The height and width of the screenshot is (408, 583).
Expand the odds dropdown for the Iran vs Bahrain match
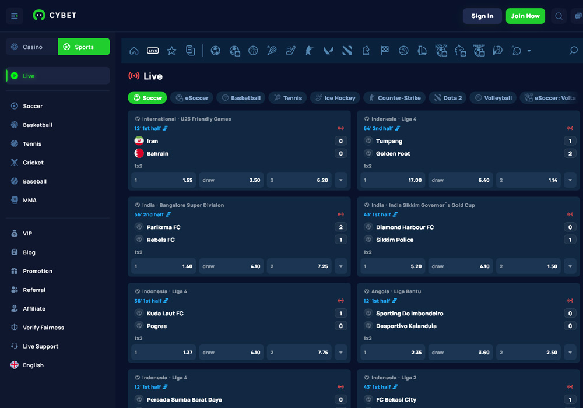tap(340, 180)
